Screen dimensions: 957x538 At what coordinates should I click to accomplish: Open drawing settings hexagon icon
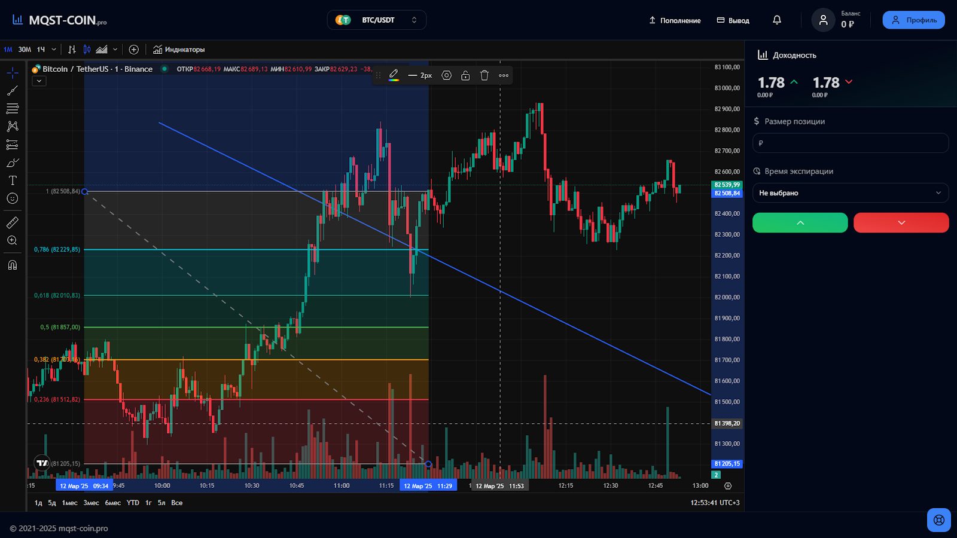pyautogui.click(x=446, y=75)
